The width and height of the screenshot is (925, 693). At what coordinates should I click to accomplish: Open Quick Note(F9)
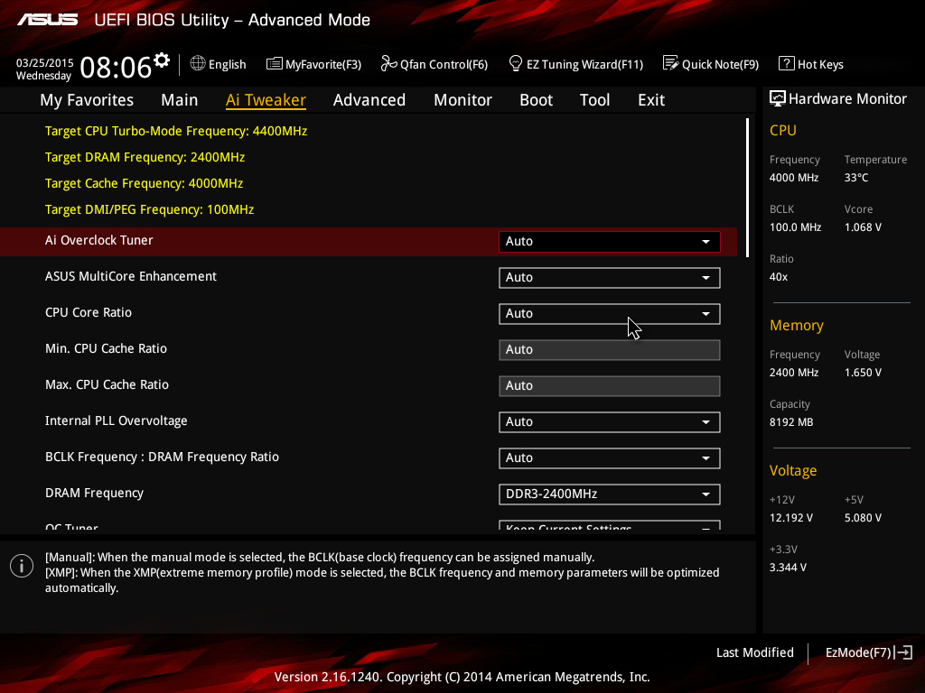click(711, 64)
